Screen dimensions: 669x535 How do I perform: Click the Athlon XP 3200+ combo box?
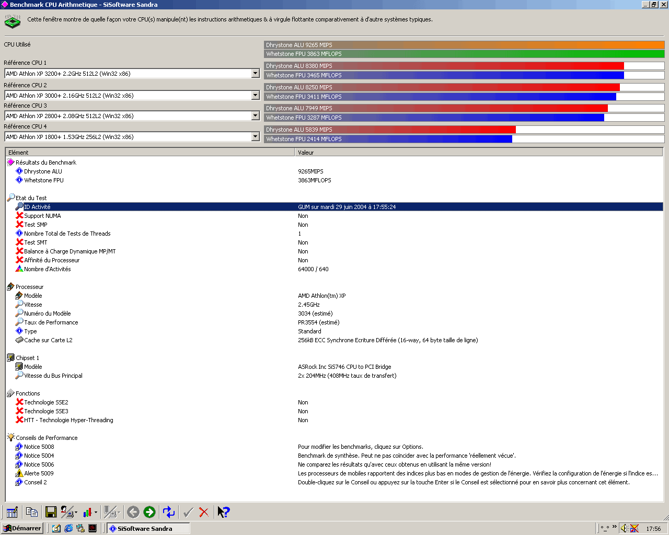tap(132, 73)
